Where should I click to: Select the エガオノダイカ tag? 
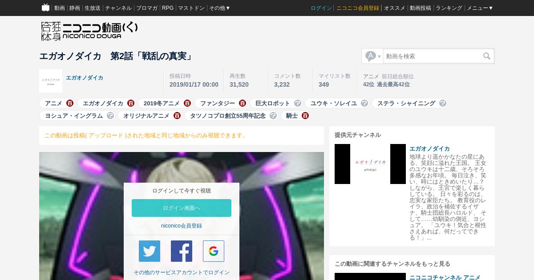103,103
